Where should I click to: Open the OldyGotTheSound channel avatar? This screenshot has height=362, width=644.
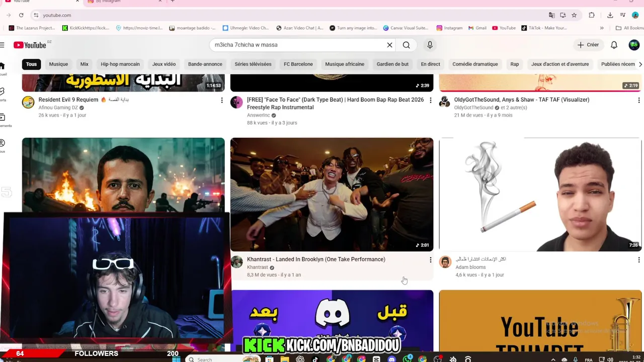point(445,102)
